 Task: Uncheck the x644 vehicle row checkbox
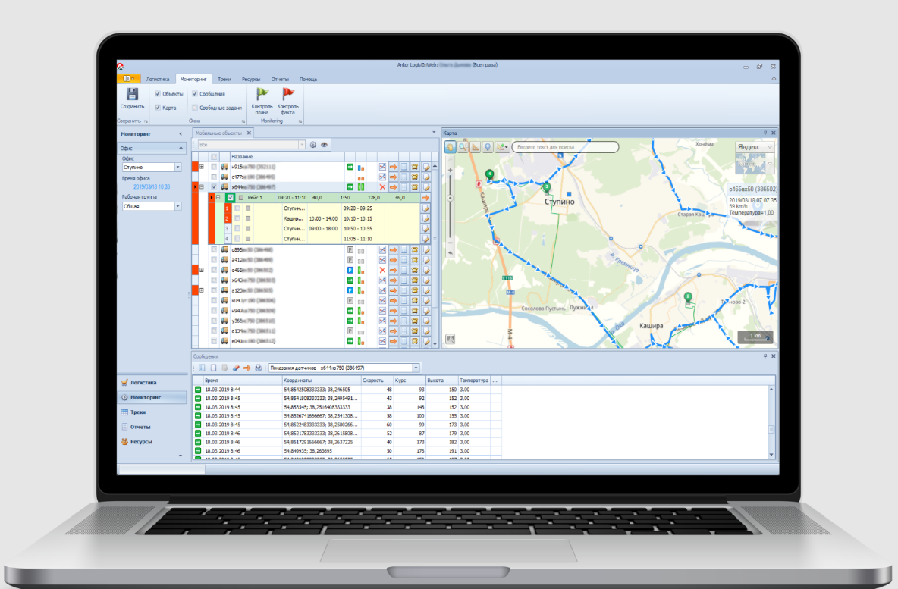point(214,187)
